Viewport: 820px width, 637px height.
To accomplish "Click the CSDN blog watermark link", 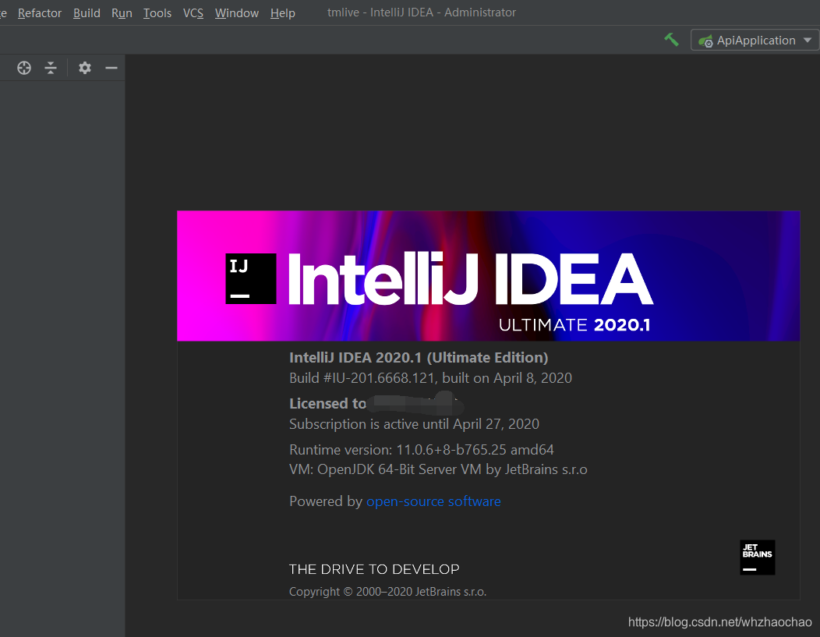I will (719, 621).
